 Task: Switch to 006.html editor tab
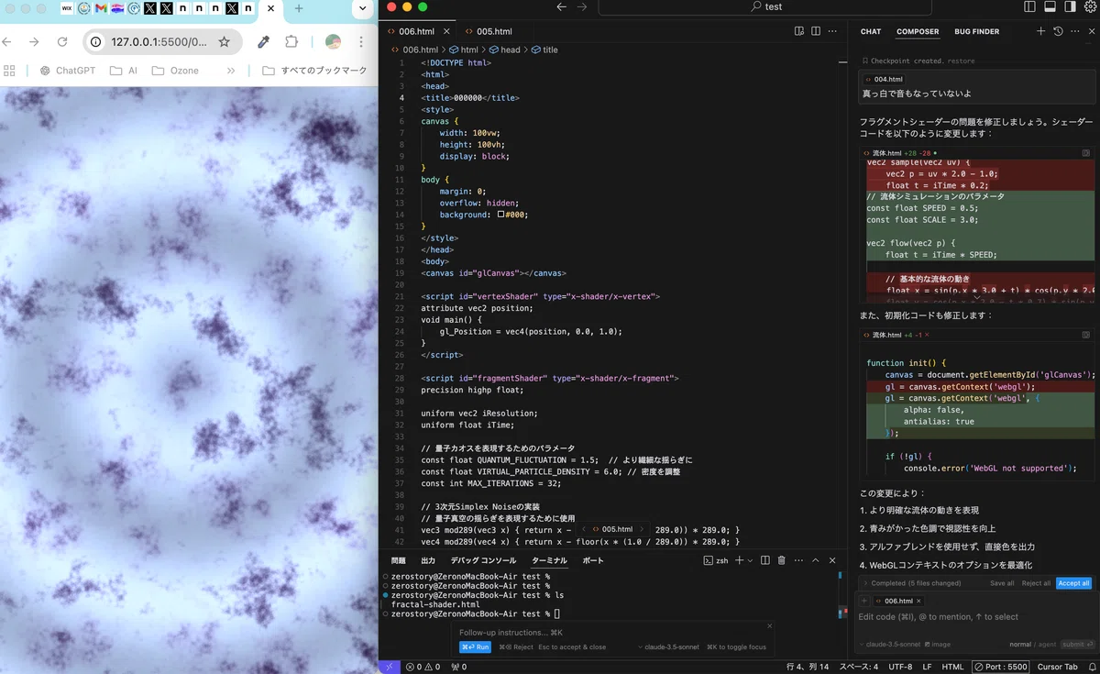click(x=418, y=31)
